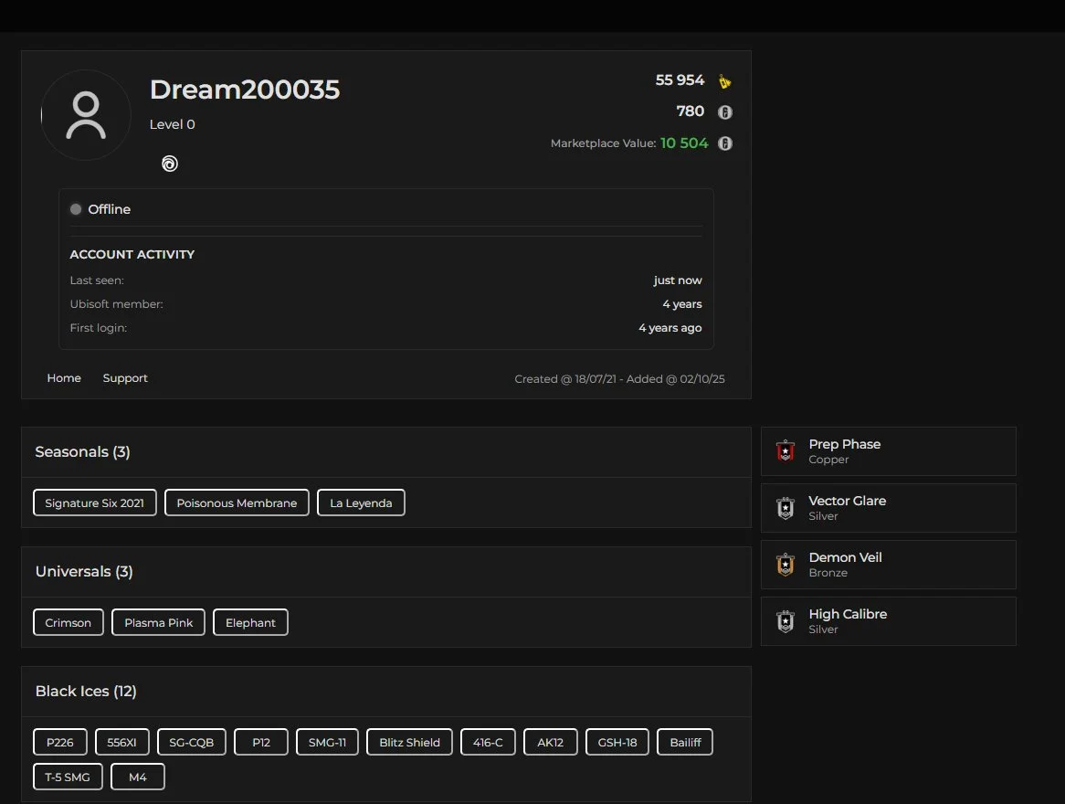Screen dimensions: 1065x804
Task: Click the Dream200035 username heading
Action: 245,90
